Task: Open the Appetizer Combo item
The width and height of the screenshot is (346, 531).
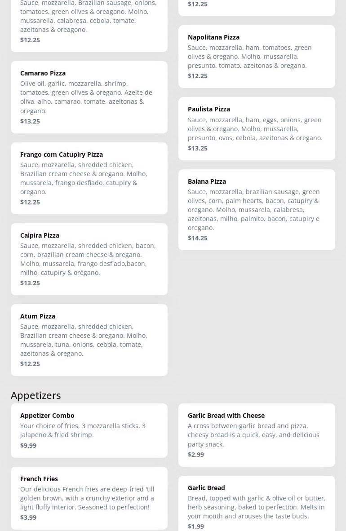Action: [89, 430]
